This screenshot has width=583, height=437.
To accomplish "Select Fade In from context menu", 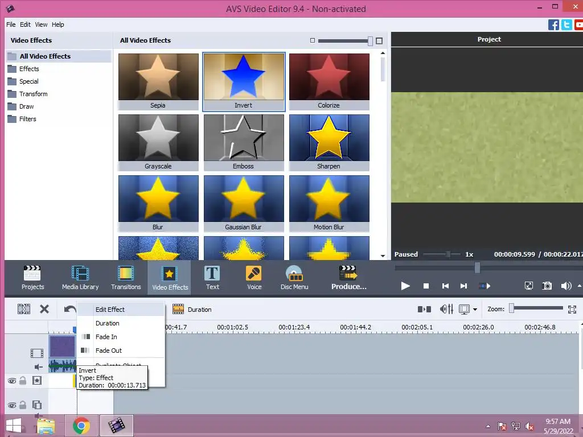I will (x=121, y=337).
